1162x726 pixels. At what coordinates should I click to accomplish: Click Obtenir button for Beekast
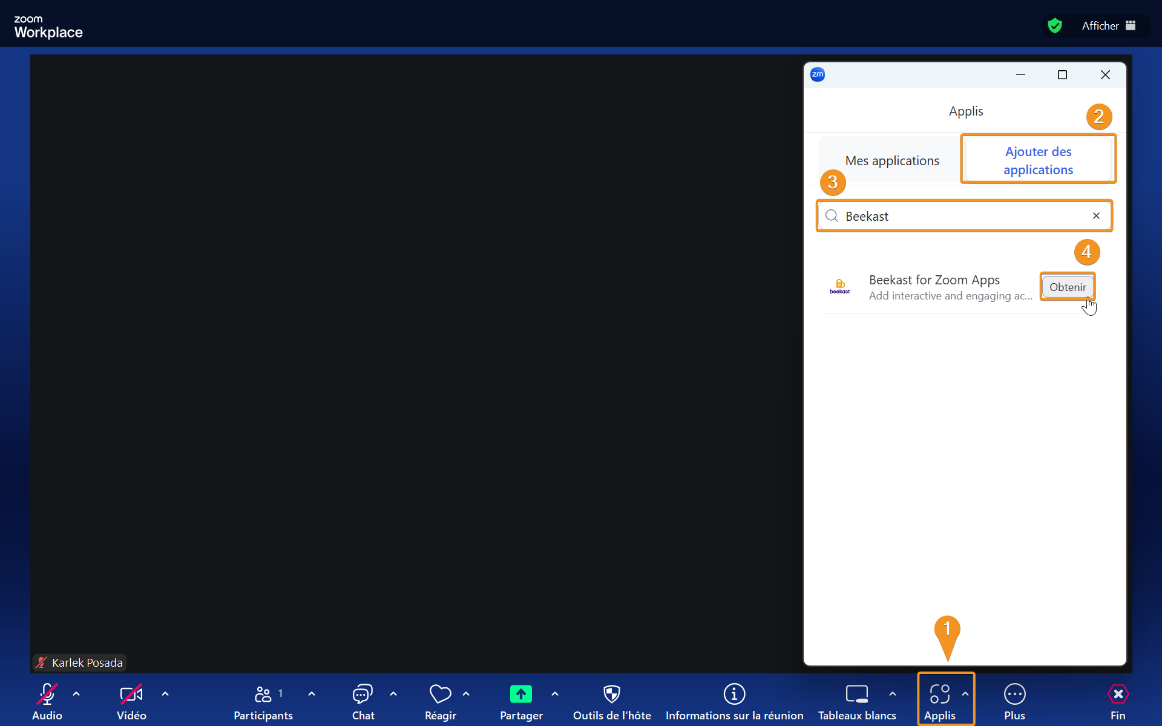(x=1068, y=287)
